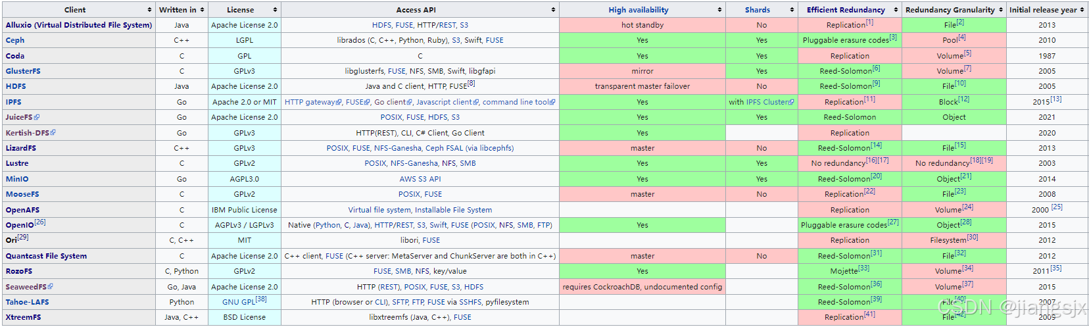The height and width of the screenshot is (327, 1089).
Task: Sort by the Shards column arrow
Action: (792, 10)
